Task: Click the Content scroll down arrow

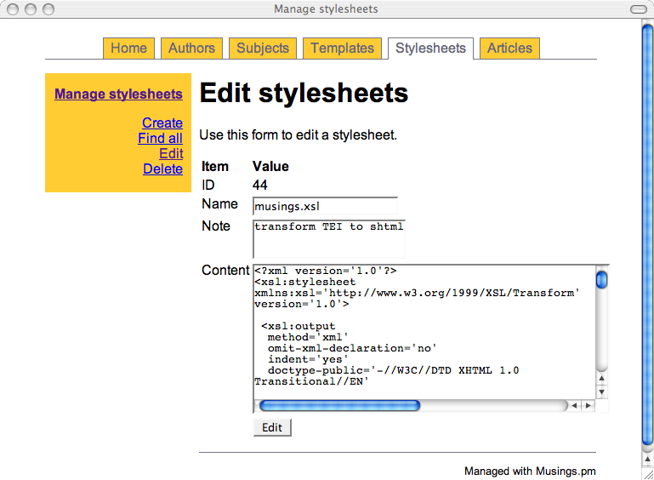Action: (x=601, y=391)
